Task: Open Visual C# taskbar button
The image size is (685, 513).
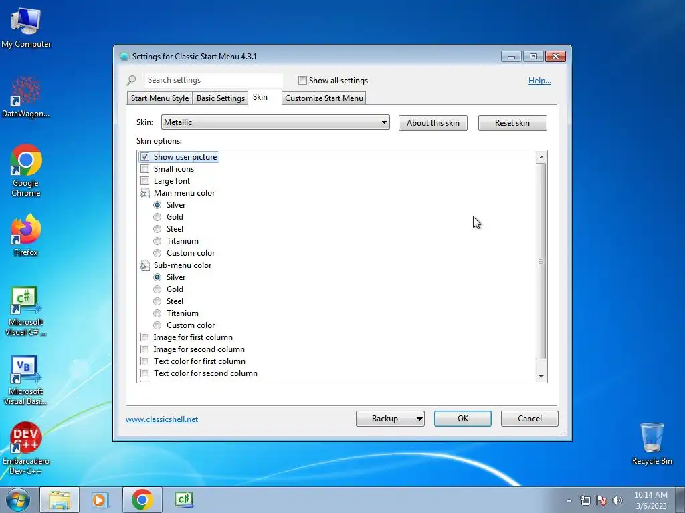Action: pos(184,500)
